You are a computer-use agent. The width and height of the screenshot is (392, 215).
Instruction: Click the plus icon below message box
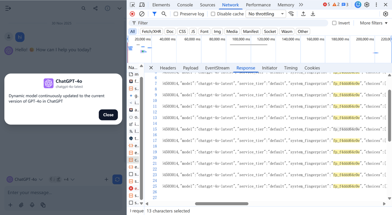click(x=10, y=205)
